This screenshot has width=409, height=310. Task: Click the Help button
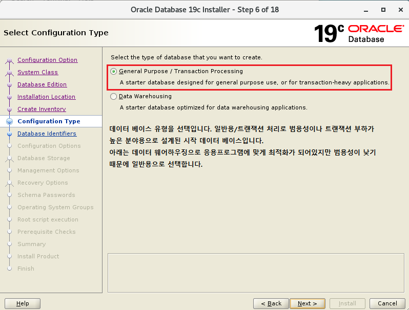[x=23, y=303]
